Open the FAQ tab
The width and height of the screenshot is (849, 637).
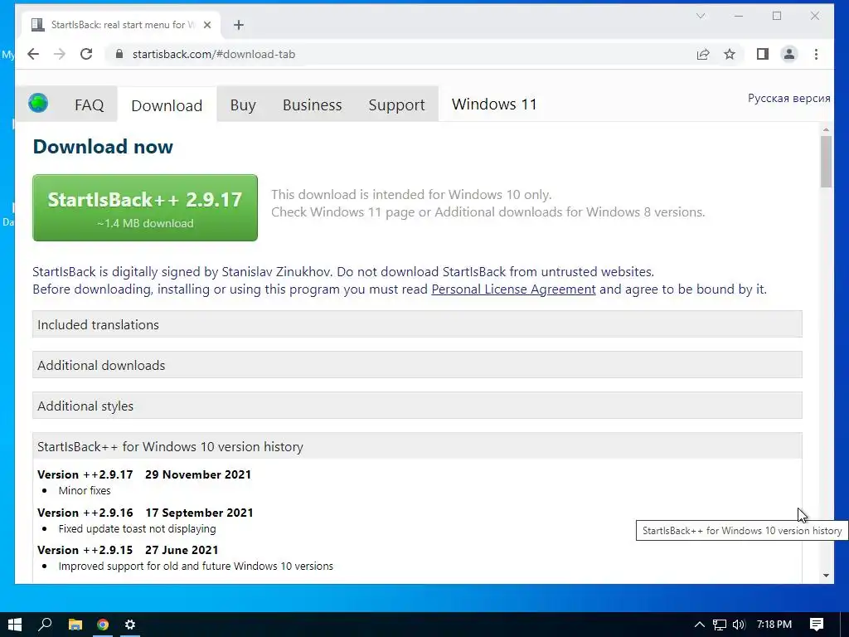pyautogui.click(x=90, y=105)
